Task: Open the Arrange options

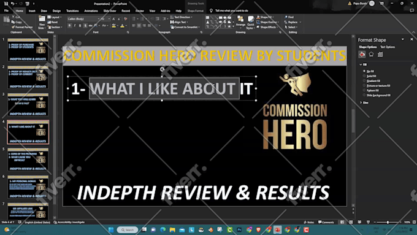Action: coord(240,21)
